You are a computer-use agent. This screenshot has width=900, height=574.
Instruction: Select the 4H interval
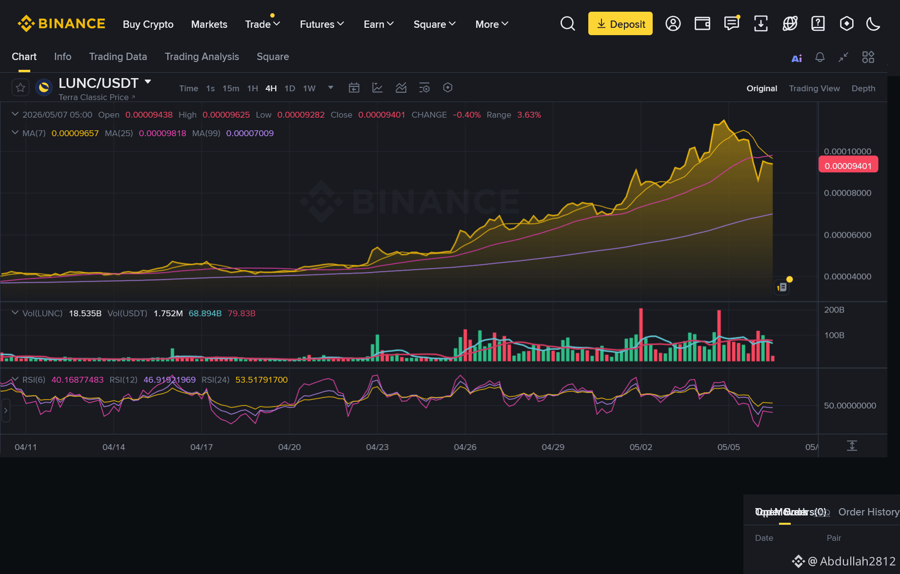coord(271,88)
